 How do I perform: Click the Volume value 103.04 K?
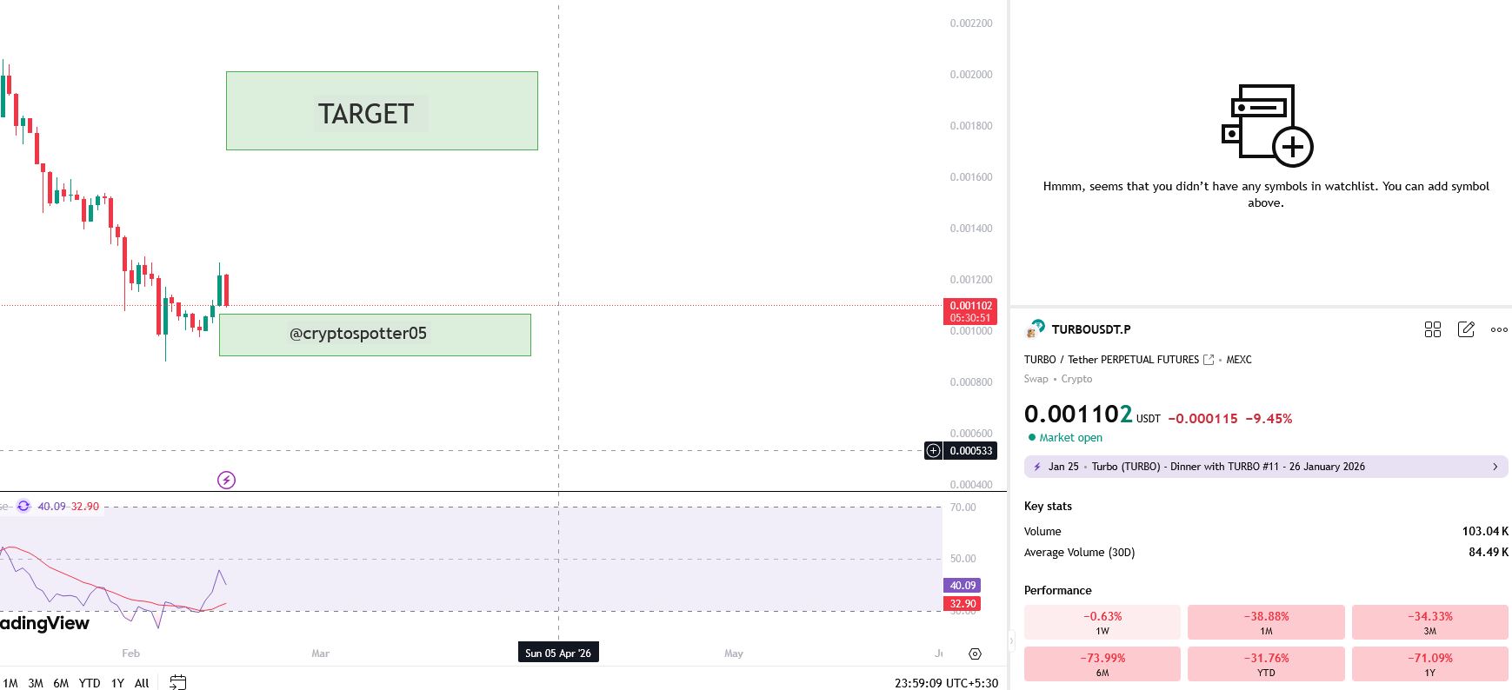pyautogui.click(x=1486, y=531)
